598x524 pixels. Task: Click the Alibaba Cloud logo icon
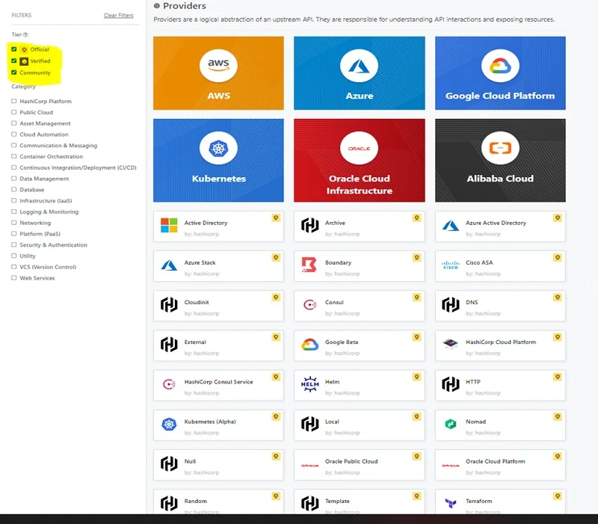500,148
